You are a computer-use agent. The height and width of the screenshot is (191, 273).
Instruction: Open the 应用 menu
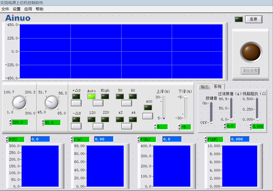tap(28, 9)
